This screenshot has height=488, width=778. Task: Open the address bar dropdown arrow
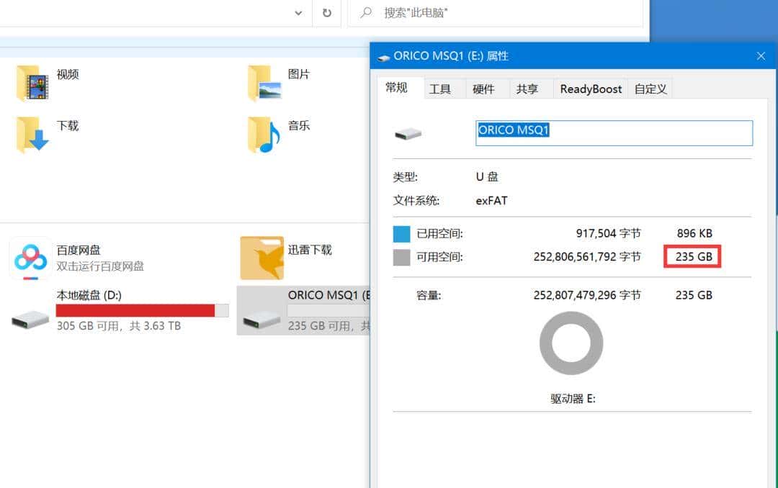tap(298, 13)
